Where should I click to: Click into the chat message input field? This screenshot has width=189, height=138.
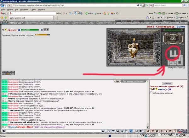click(54, 131)
